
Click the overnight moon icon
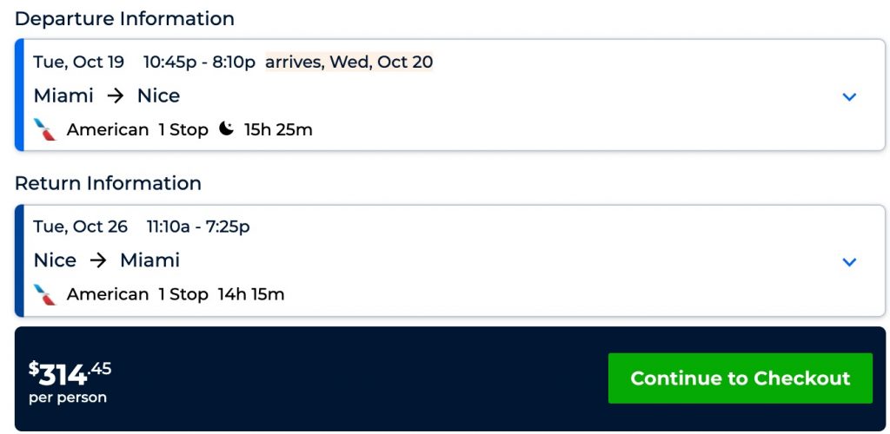pyautogui.click(x=226, y=129)
